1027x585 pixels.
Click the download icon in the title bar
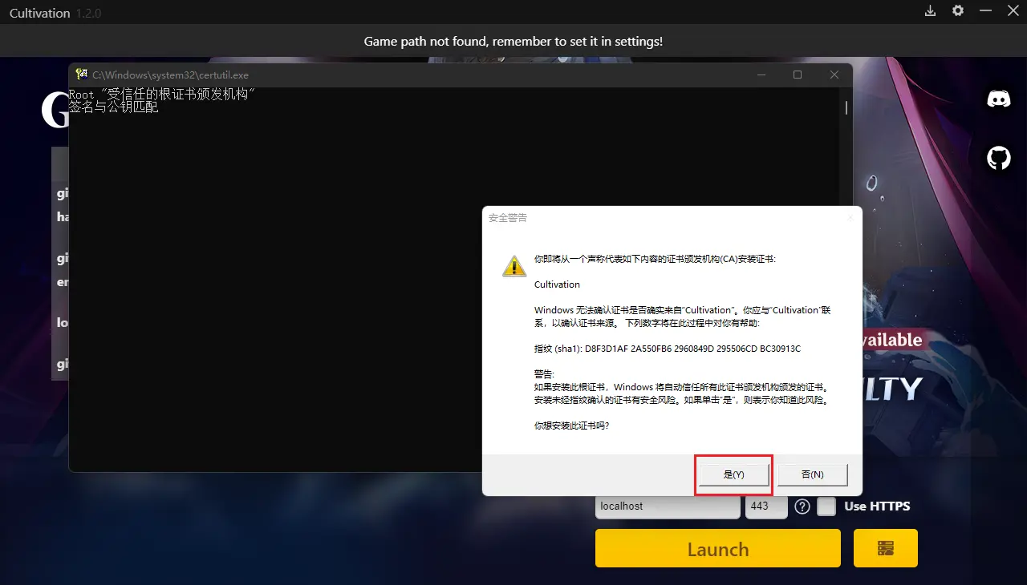coord(930,11)
